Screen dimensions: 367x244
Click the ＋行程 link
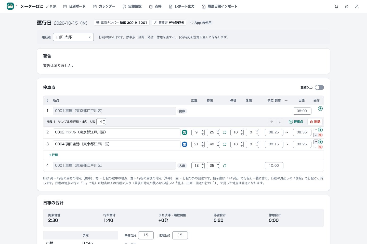pos(53,155)
